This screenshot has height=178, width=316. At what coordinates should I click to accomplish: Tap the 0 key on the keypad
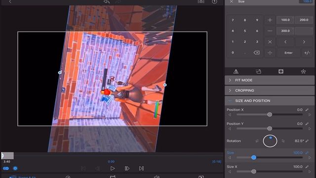point(233,53)
